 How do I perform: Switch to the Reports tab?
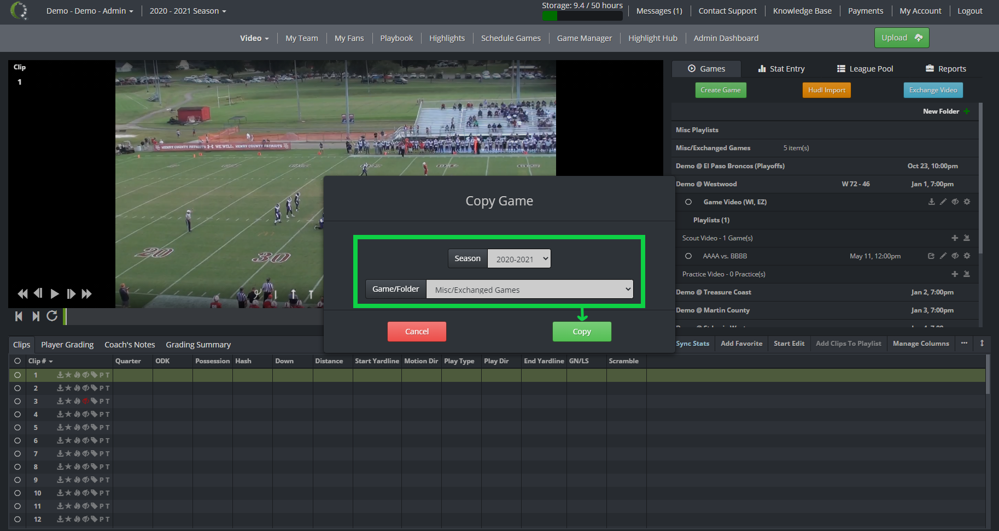click(945, 69)
